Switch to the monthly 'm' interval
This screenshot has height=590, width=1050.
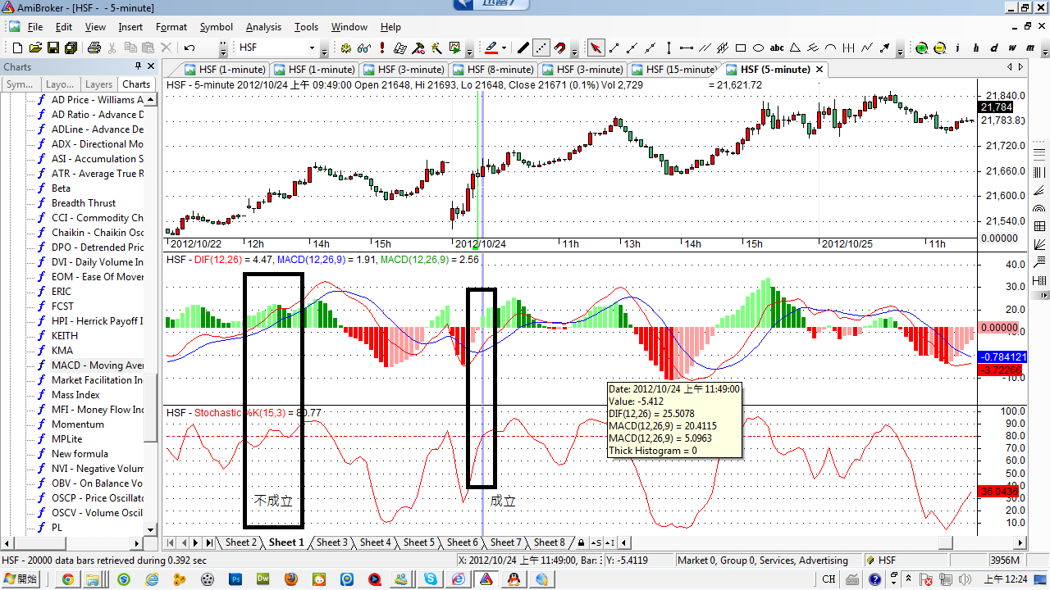click(x=1030, y=48)
